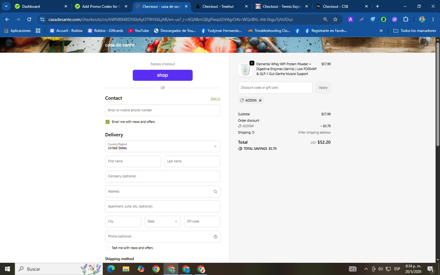This screenshot has width=440, height=275.
Task: Remove the ADDOW discount code tag
Action: (x=260, y=100)
